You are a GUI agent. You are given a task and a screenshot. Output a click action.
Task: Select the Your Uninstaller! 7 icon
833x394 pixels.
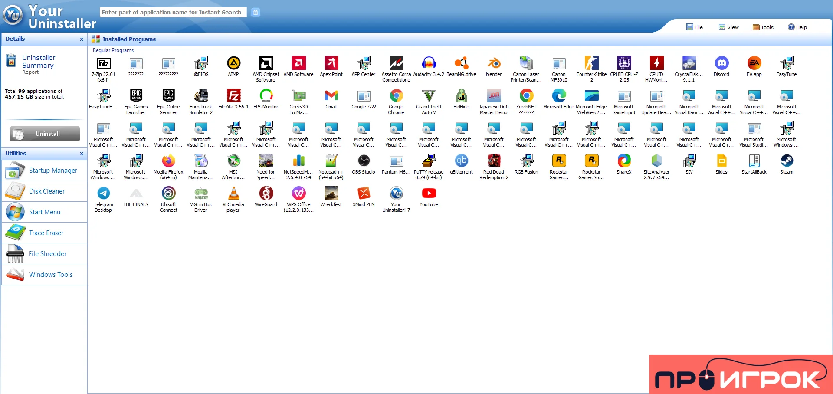pyautogui.click(x=396, y=193)
